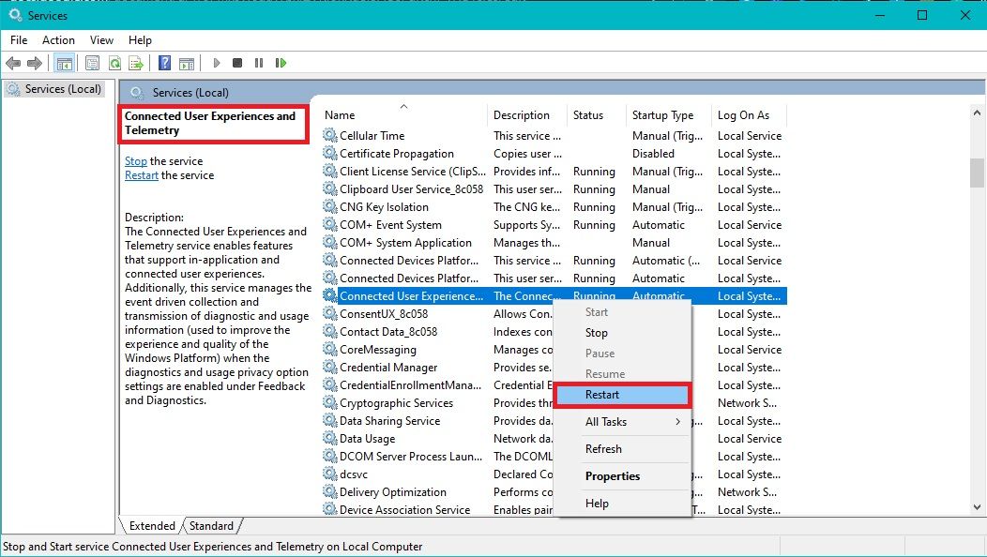Select the Show/Hide Console Tree toolbar icon

pos(63,63)
